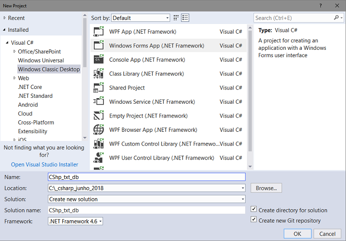
Task: Select WPF Browser App (.NET Framework) text
Action: (x=153, y=129)
